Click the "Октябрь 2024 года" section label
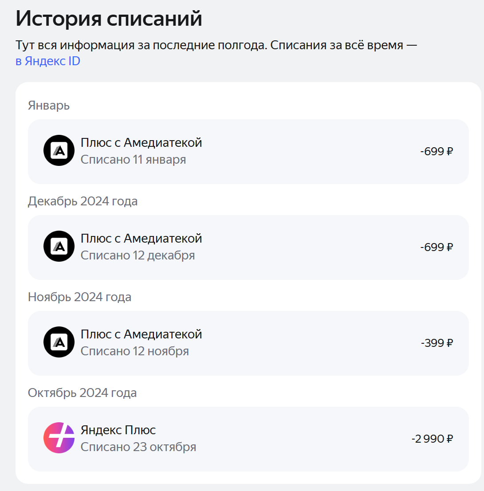The width and height of the screenshot is (484, 491). 82,393
